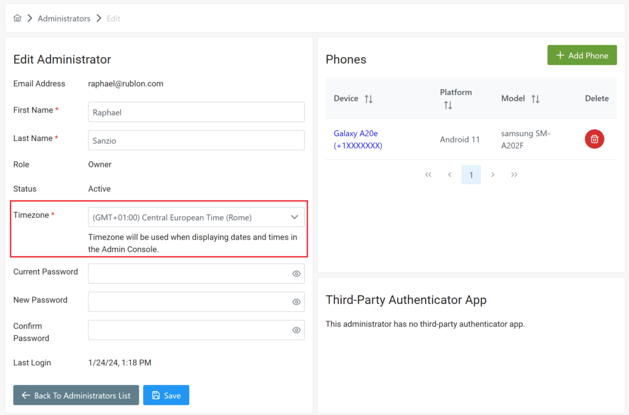629x415 pixels.
Task: Reveal the New Password field contents
Action: click(295, 302)
